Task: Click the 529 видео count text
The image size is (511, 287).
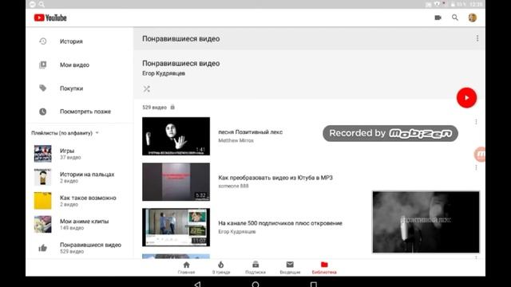Action: coord(154,107)
